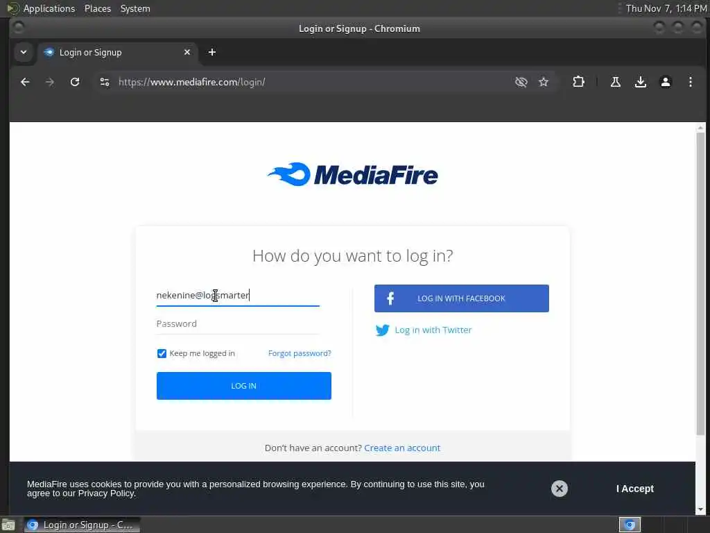Click the Facebook icon on login button
The width and height of the screenshot is (710, 533).
pos(390,298)
